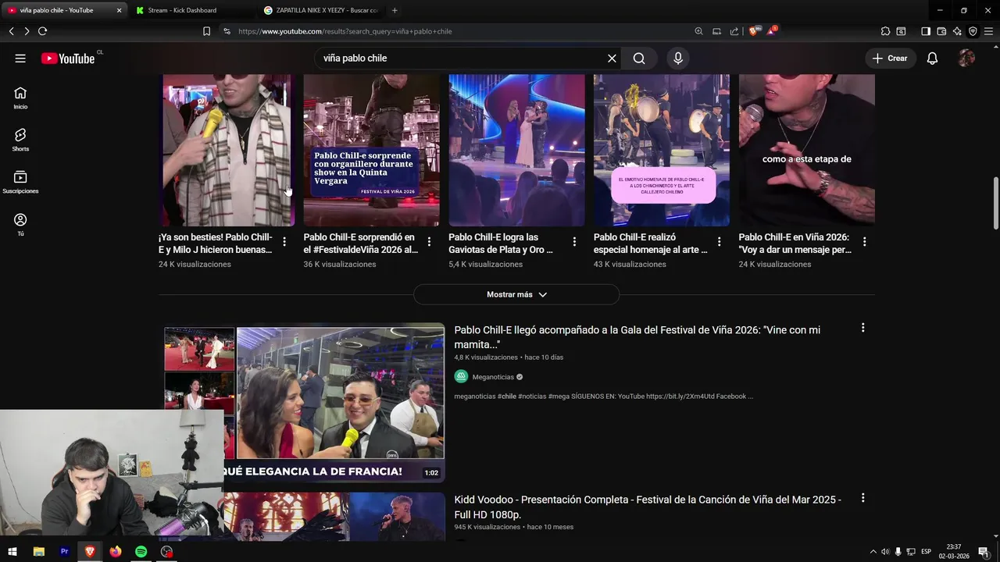
Task: Open options for 'Voy a dar un mensaje' short
Action: coord(865,242)
